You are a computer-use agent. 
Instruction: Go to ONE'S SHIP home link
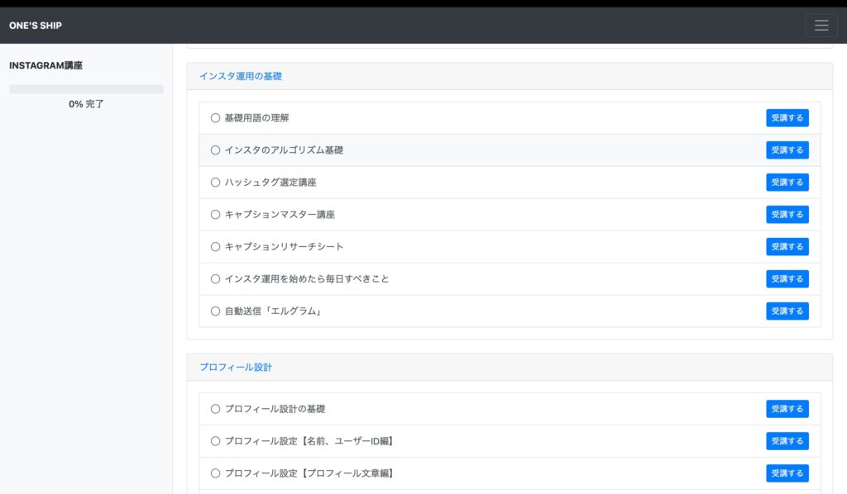(x=36, y=26)
